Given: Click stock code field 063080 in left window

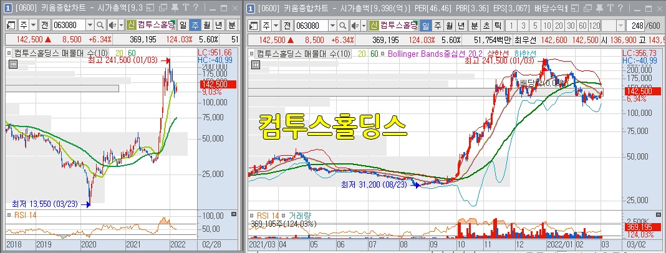Looking at the screenshot, I should 69,26.
